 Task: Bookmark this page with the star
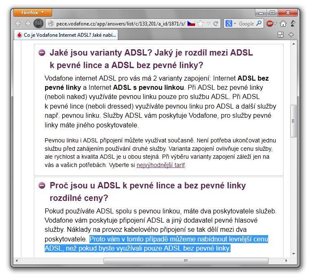[200, 23]
